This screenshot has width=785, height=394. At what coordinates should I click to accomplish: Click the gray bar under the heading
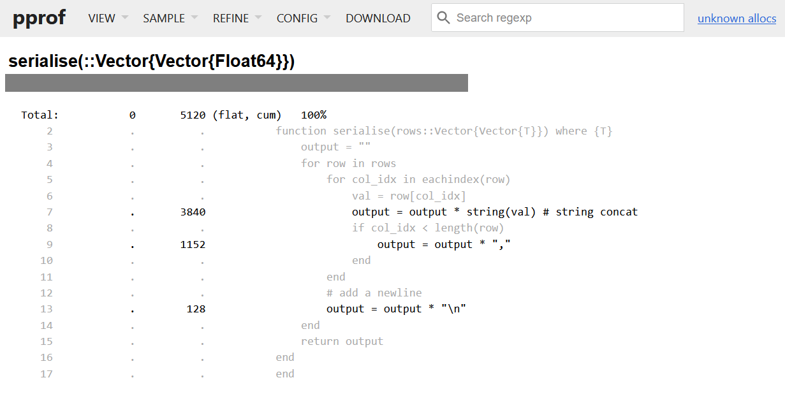236,83
